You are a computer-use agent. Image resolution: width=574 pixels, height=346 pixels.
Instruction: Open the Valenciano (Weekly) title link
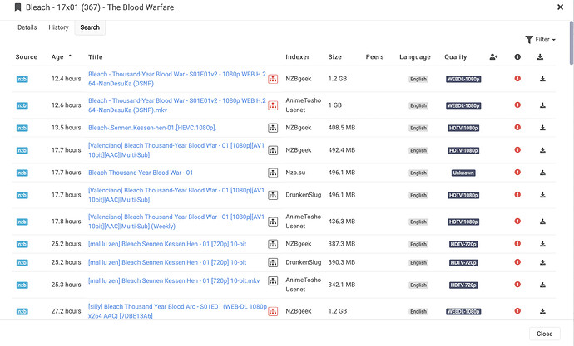(x=176, y=222)
